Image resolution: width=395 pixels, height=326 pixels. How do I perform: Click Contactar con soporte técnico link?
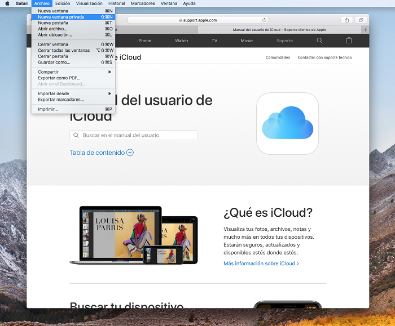(x=324, y=57)
